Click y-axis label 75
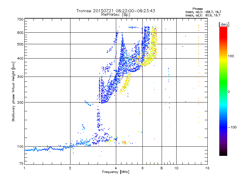Image resolution: width=244 pixels, height=183 pixels. tap(21, 163)
